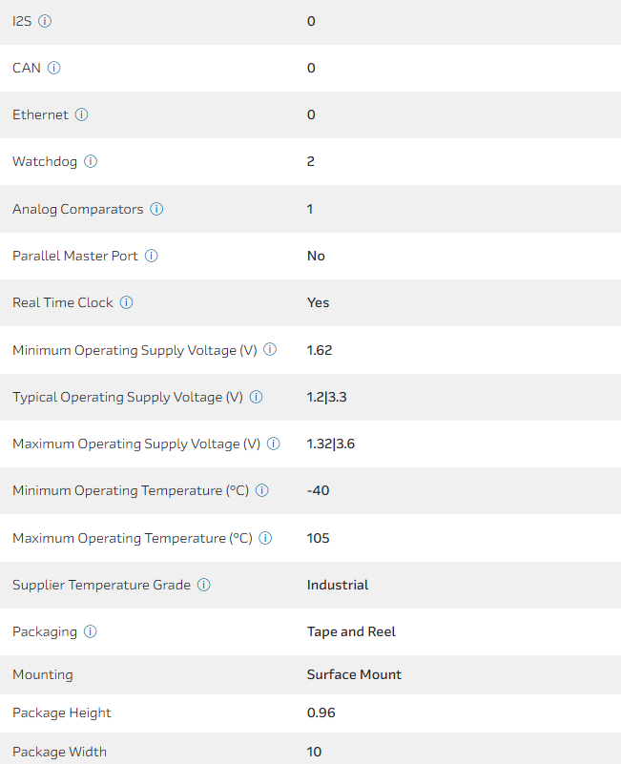Image resolution: width=621 pixels, height=764 pixels.
Task: Click the Typical Operating Supply Voltage info icon
Action: coord(257,397)
